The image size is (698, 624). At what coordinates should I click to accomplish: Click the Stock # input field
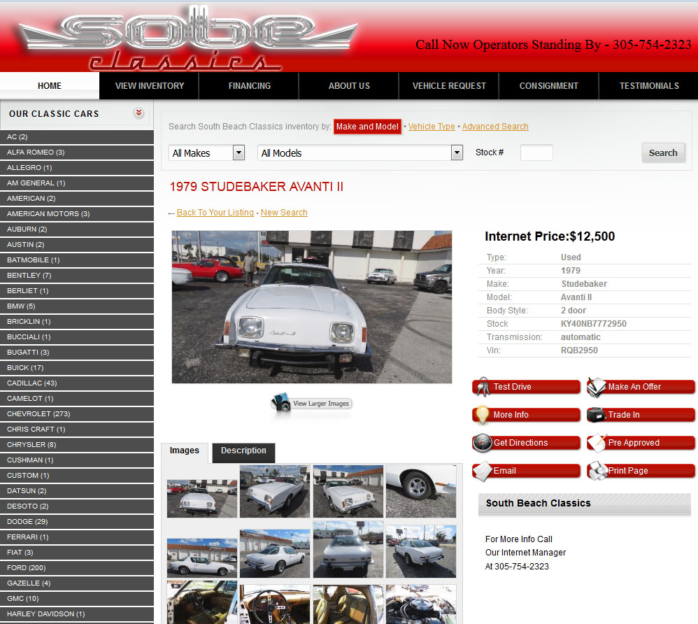[x=536, y=153]
